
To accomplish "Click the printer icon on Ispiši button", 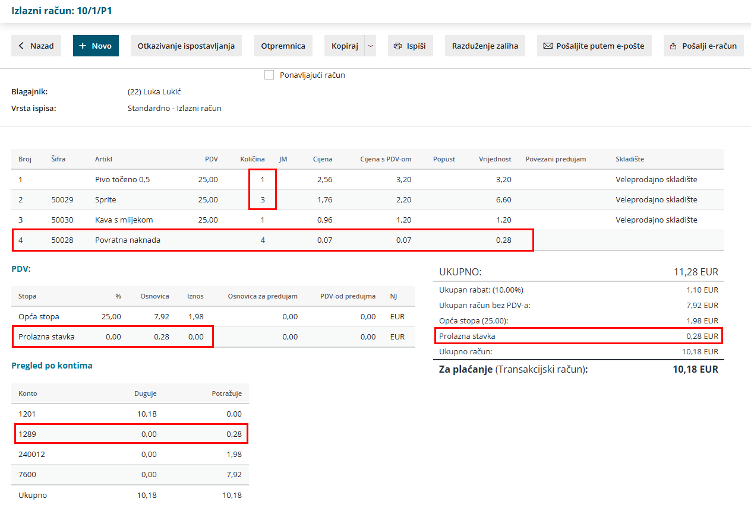I will pos(398,46).
